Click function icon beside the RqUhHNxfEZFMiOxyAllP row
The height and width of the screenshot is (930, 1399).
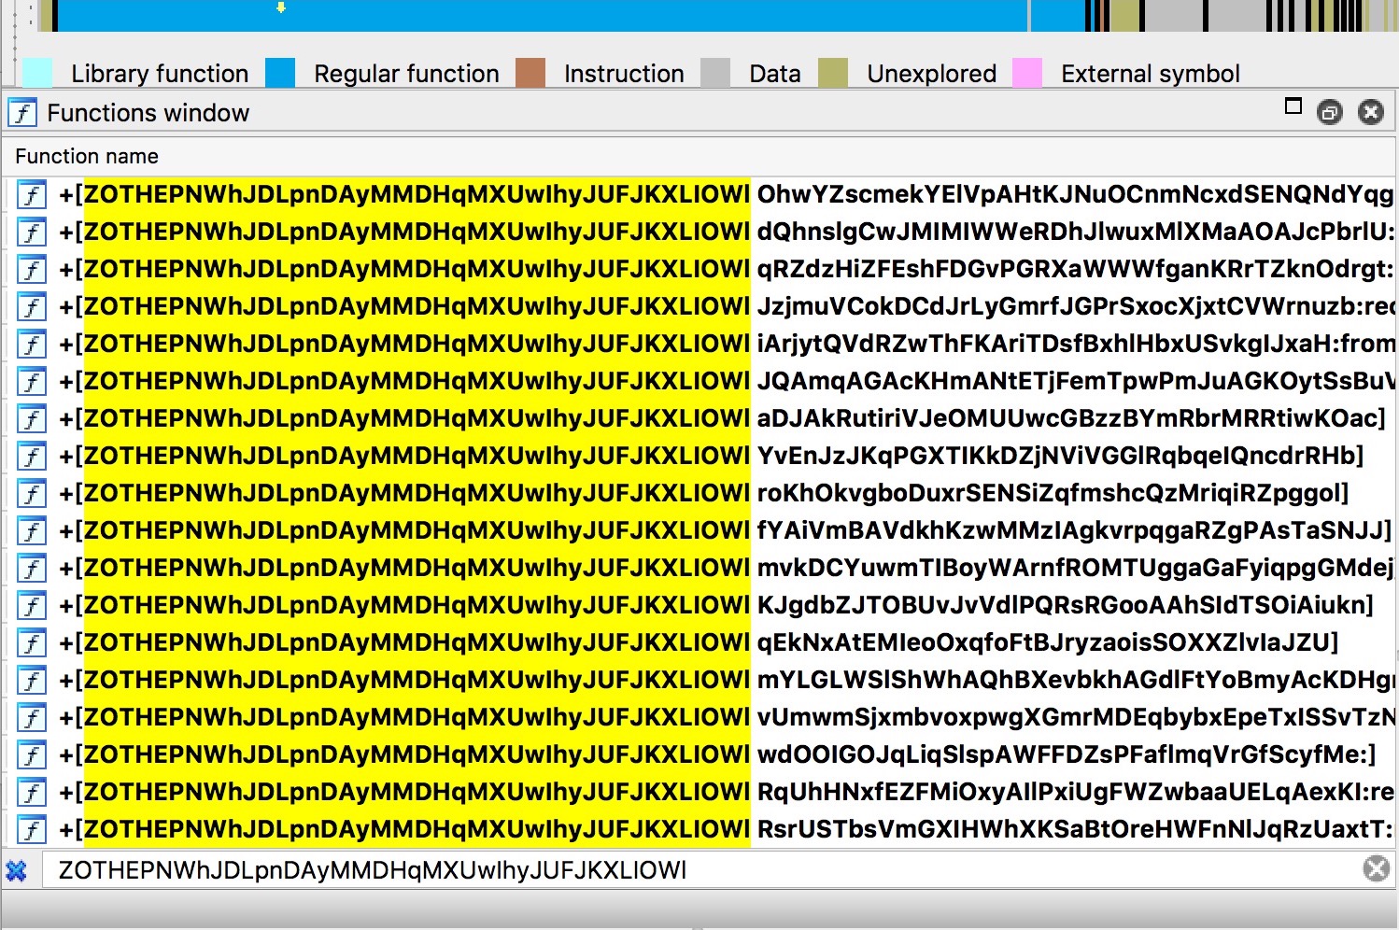[33, 792]
